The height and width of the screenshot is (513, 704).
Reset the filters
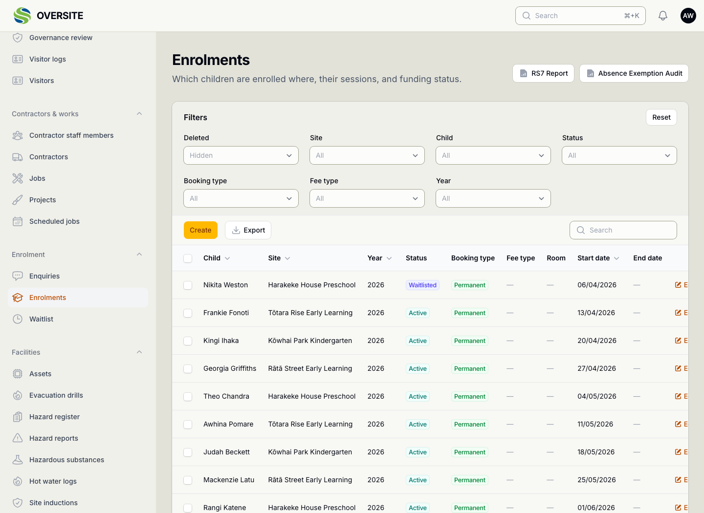(661, 117)
